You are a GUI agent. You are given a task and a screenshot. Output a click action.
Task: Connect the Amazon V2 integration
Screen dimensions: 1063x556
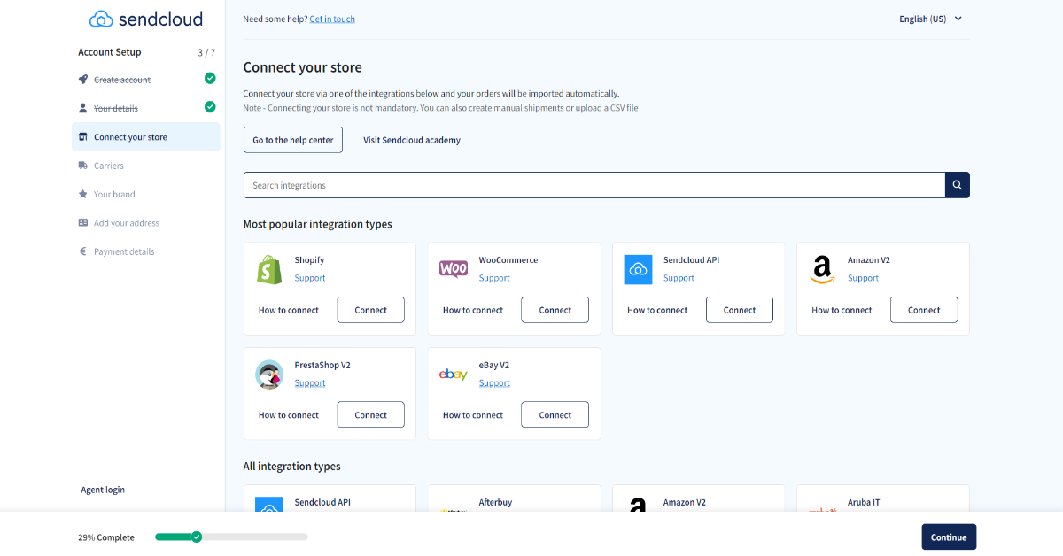click(924, 310)
